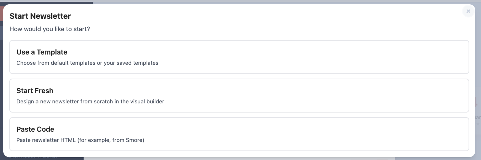Choose the Use a Template option
This screenshot has width=481, height=160.
(x=239, y=57)
